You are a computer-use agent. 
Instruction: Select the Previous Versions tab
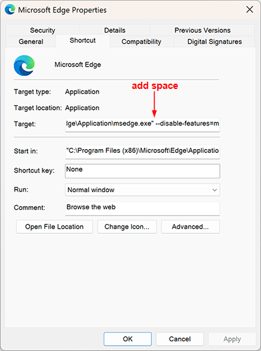[x=202, y=30]
